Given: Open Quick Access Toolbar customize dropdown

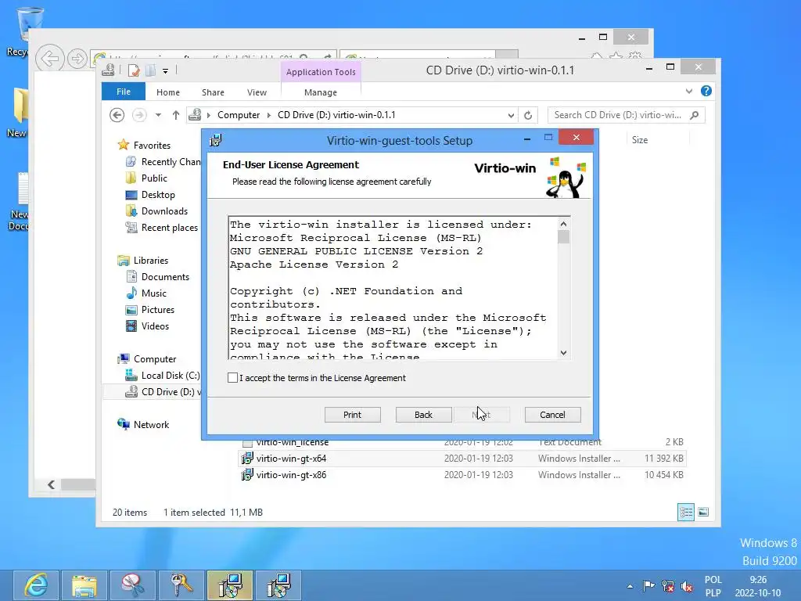Looking at the screenshot, I should (x=166, y=71).
